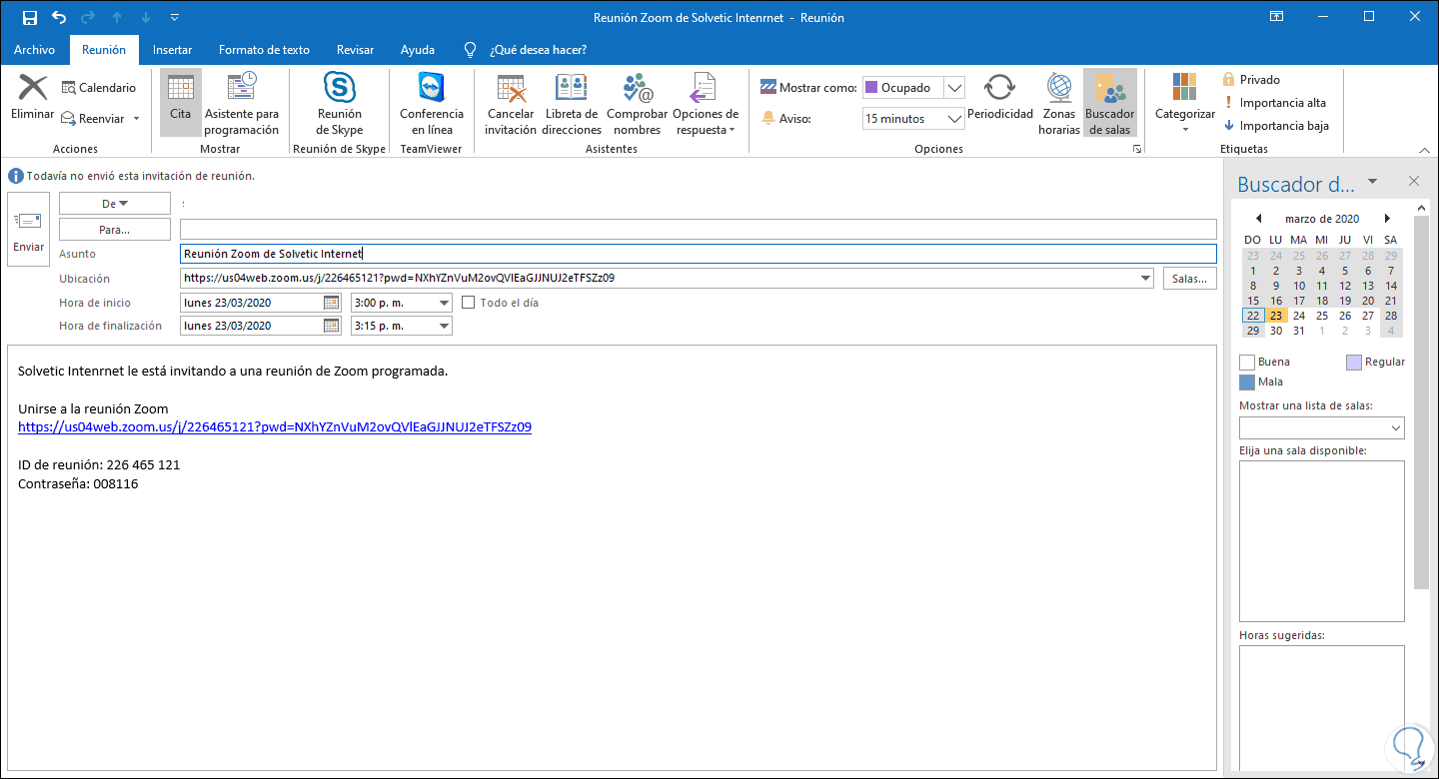Image resolution: width=1439 pixels, height=779 pixels.
Task: Open Periodicidad recurrence settings
Action: [x=1000, y=98]
